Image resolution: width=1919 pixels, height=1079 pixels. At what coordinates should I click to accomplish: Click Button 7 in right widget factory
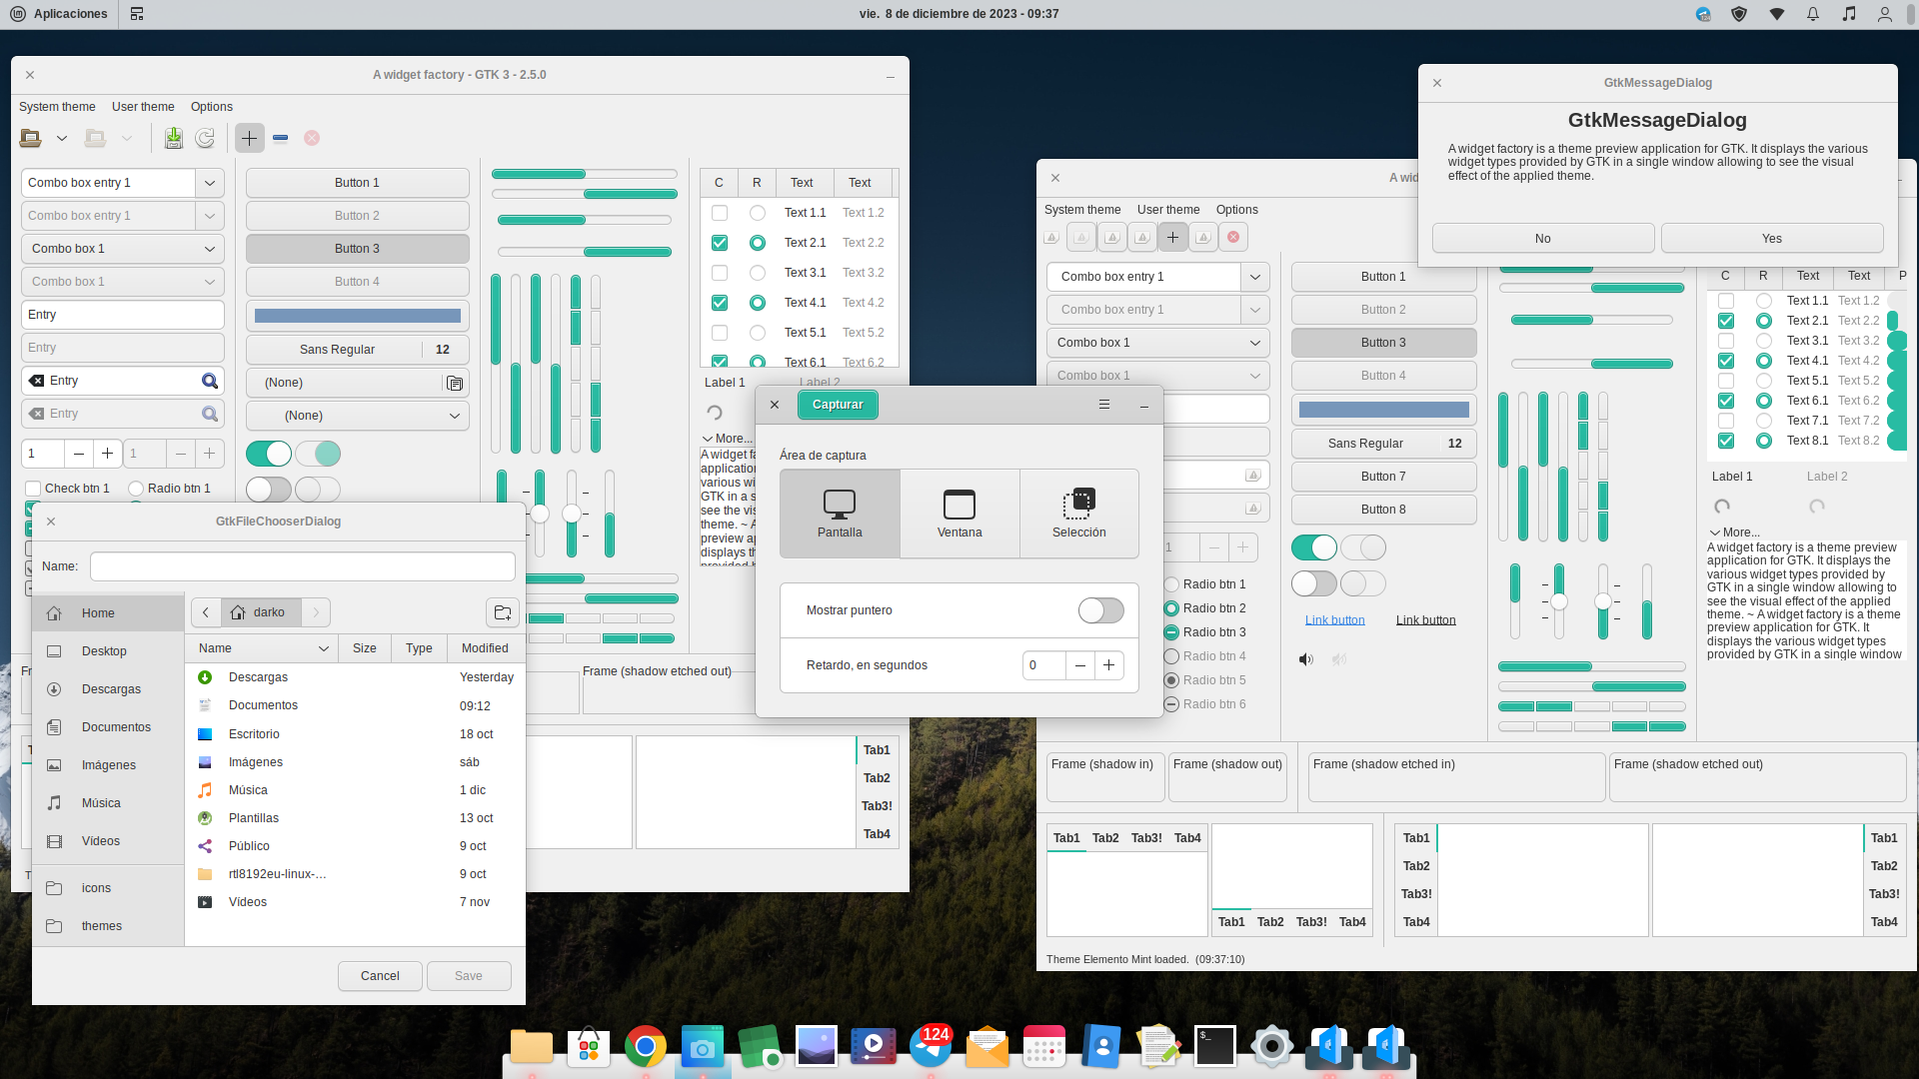1383,477
